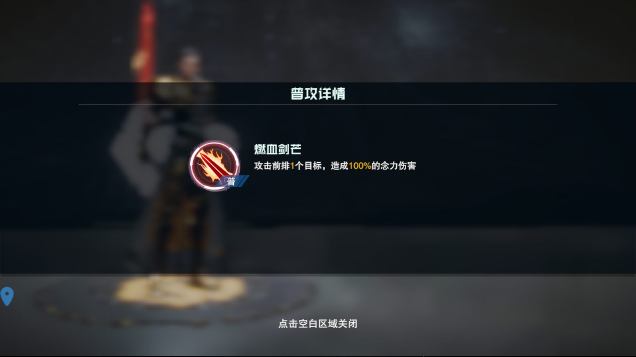Click the 造成 word in skill description
This screenshot has height=357, width=636.
339,166
